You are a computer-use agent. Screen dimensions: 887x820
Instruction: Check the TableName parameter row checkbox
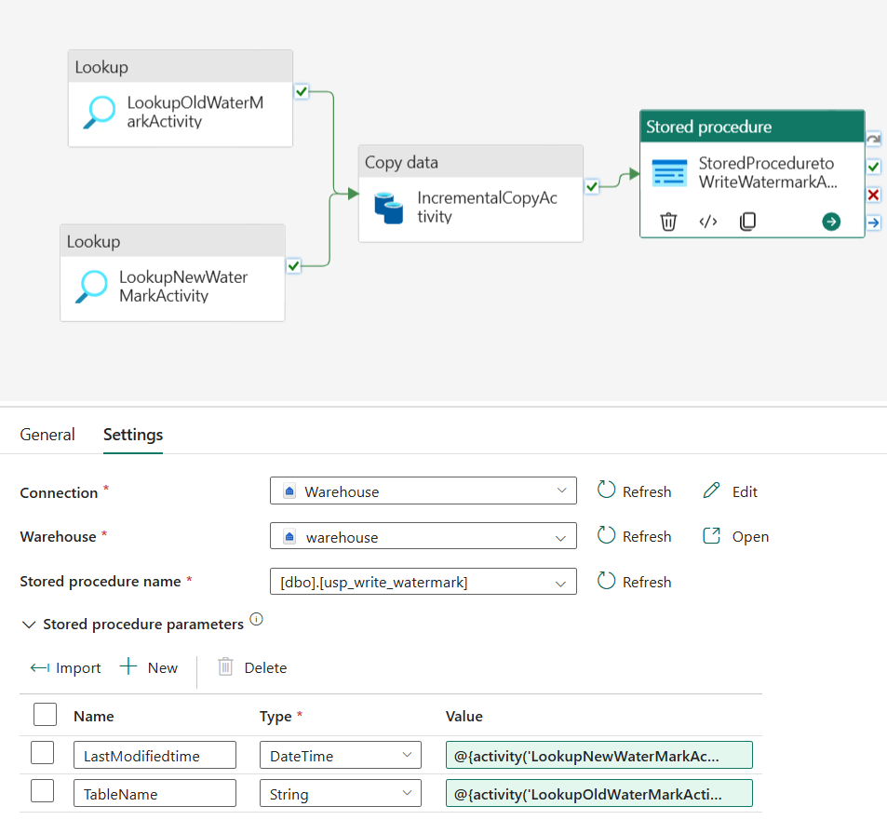[42, 791]
